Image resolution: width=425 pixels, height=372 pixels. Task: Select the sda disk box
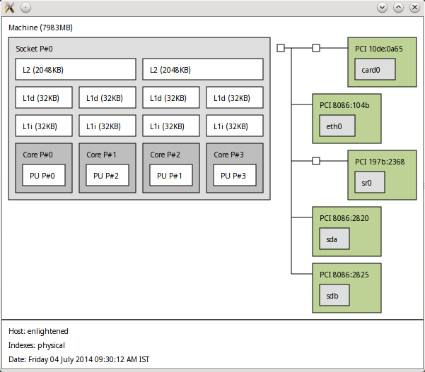[x=334, y=239]
